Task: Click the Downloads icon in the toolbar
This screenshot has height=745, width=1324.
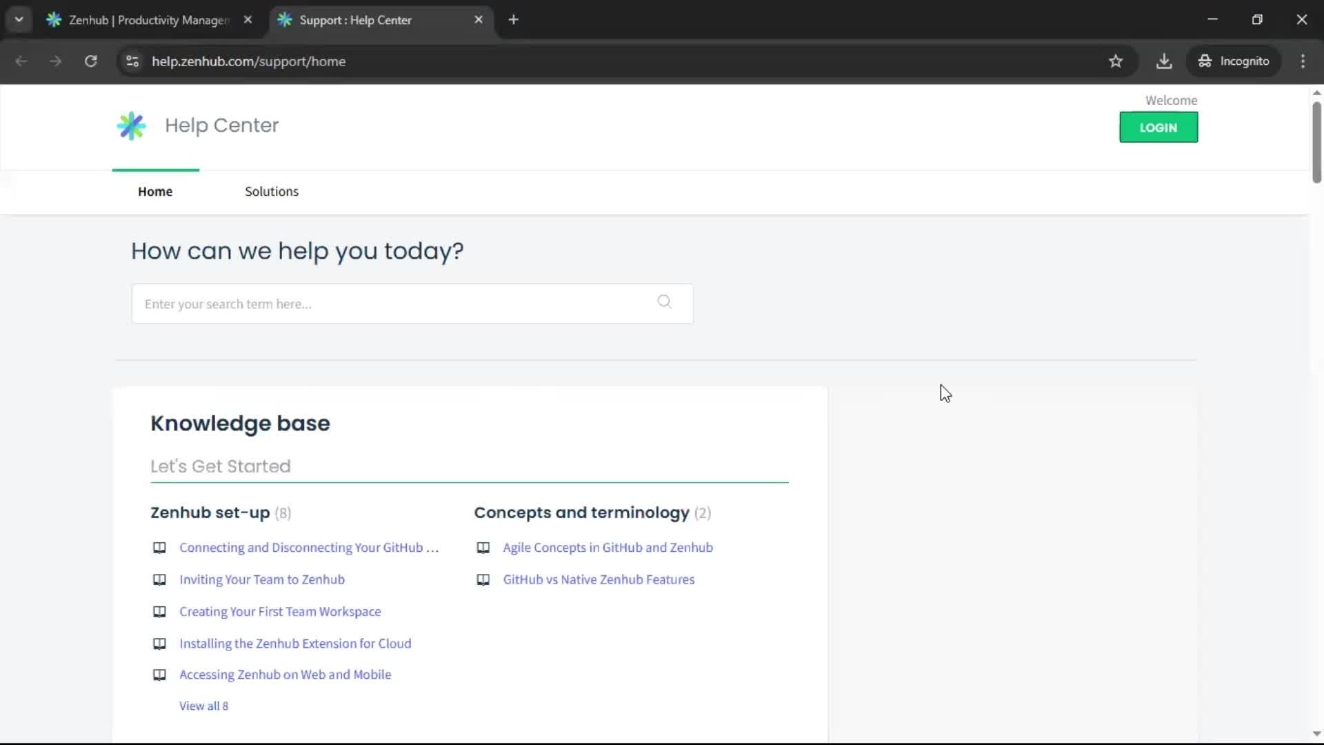Action: coord(1164,61)
